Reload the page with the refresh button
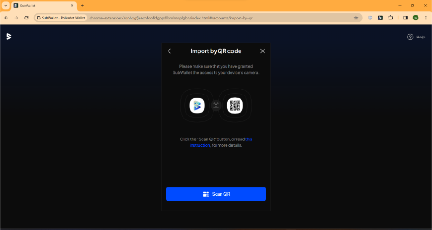 pyautogui.click(x=26, y=17)
